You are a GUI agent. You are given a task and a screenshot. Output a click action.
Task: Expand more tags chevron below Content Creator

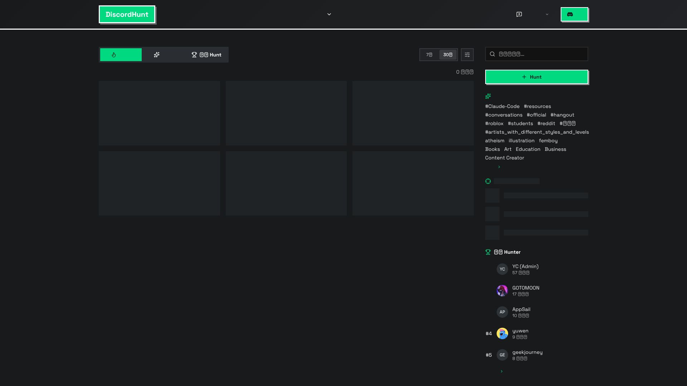pyautogui.click(x=499, y=167)
